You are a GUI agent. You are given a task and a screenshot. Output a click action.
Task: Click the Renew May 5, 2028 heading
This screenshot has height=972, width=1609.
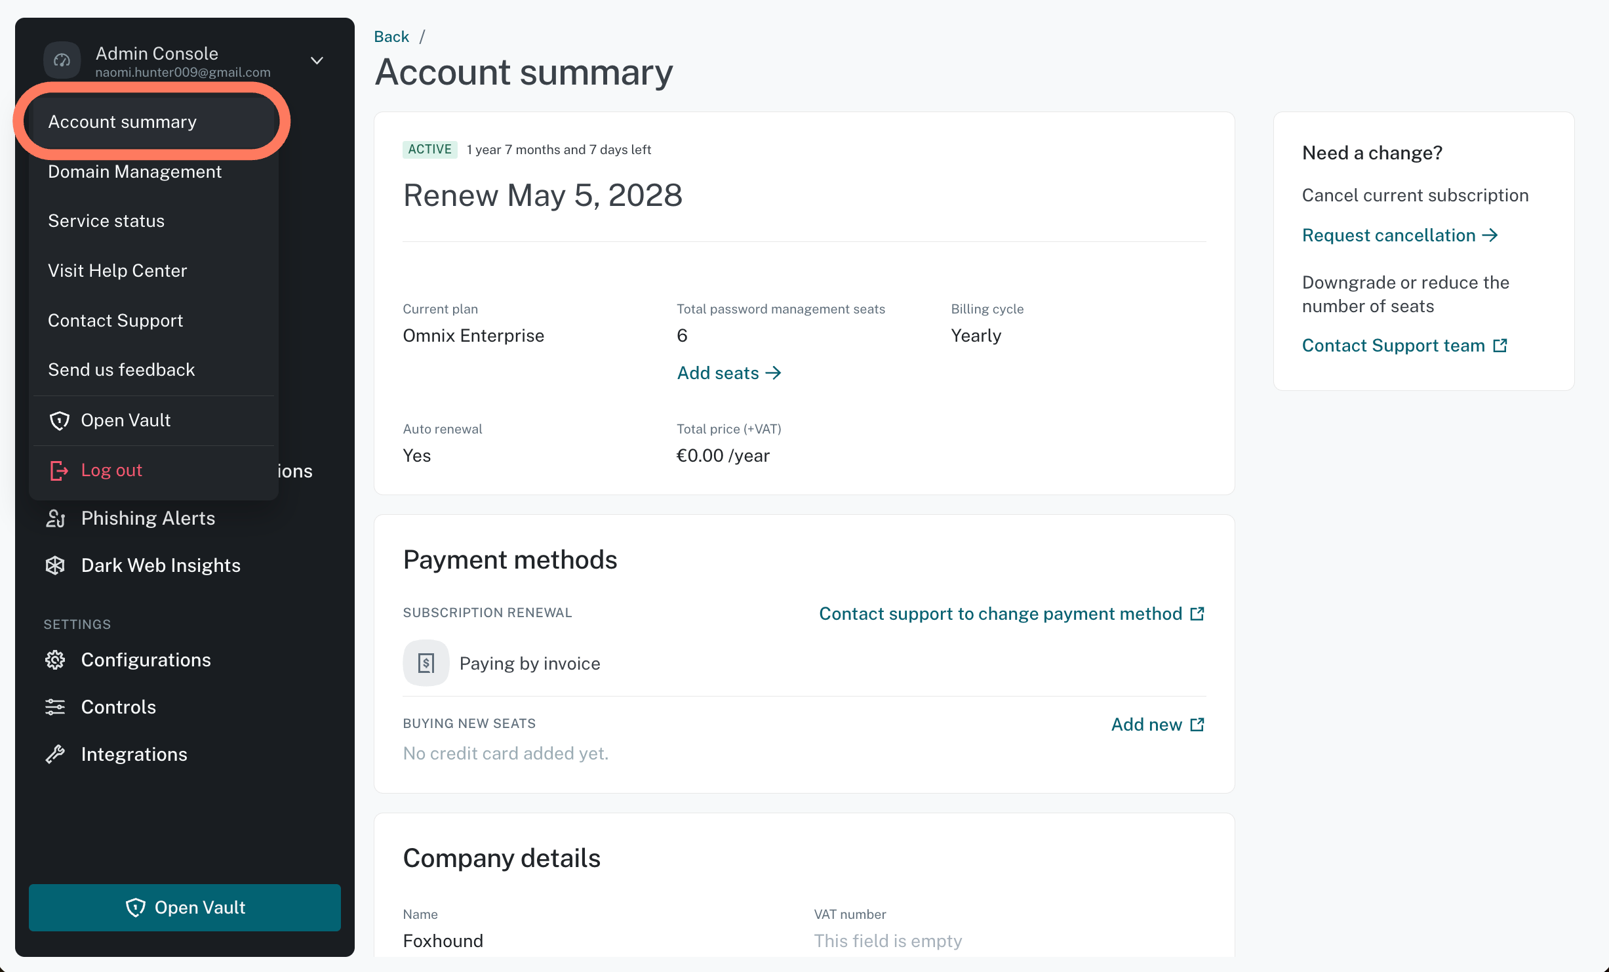pyautogui.click(x=543, y=195)
